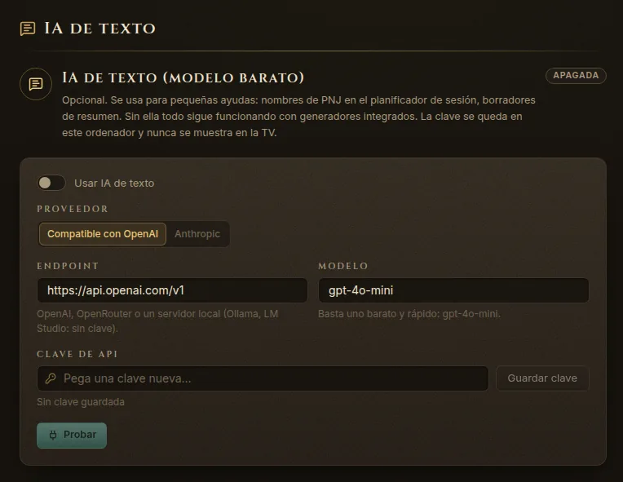Click the MODELO label
This screenshot has width=623, height=482.
tap(343, 266)
